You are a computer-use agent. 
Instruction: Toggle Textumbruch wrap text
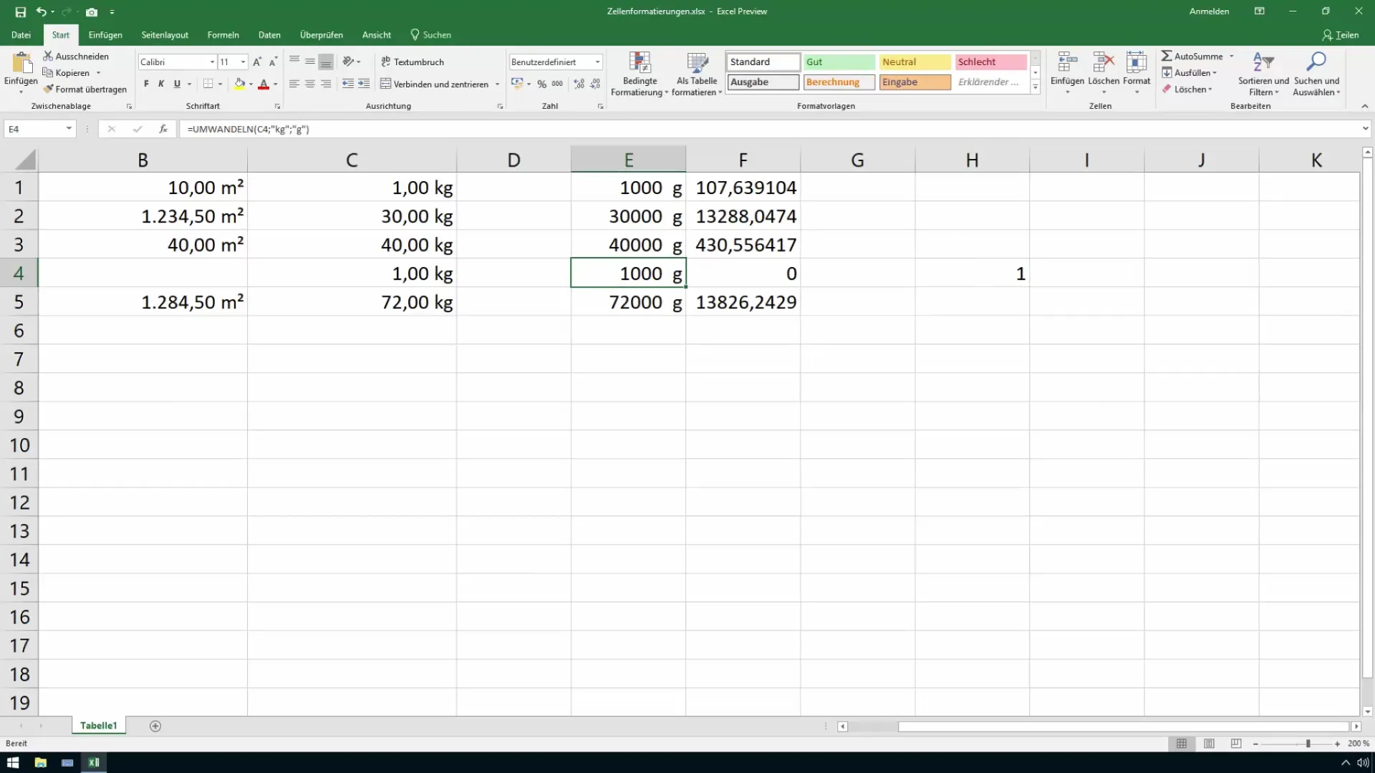(412, 62)
